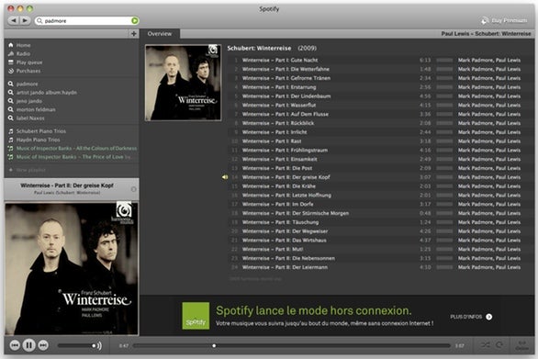Viewport: 538px width, 359px height.
Task: Open saved search jeno jando
Action: tap(29, 101)
